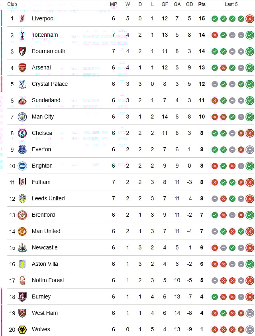
Task: Click the Liverpool club crest
Action: point(22,18)
